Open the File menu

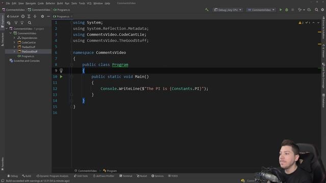click(8, 4)
